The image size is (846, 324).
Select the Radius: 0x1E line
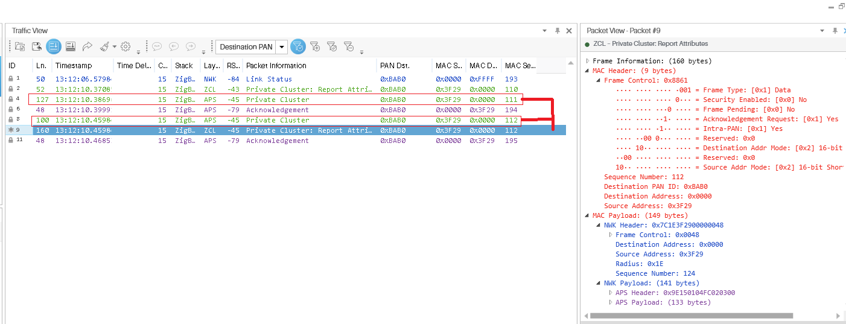point(638,264)
